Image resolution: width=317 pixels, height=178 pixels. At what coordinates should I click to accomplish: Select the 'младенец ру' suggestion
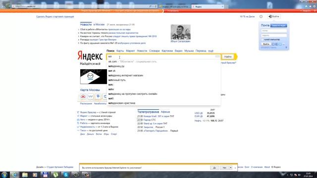point(163,66)
